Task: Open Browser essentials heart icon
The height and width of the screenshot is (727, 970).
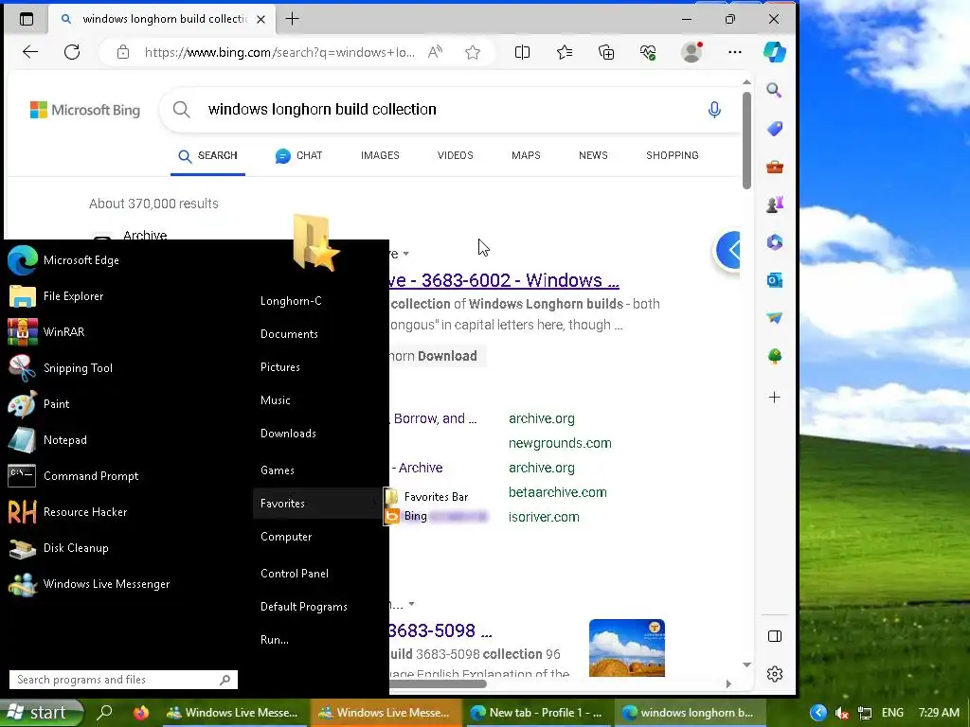Action: point(648,53)
